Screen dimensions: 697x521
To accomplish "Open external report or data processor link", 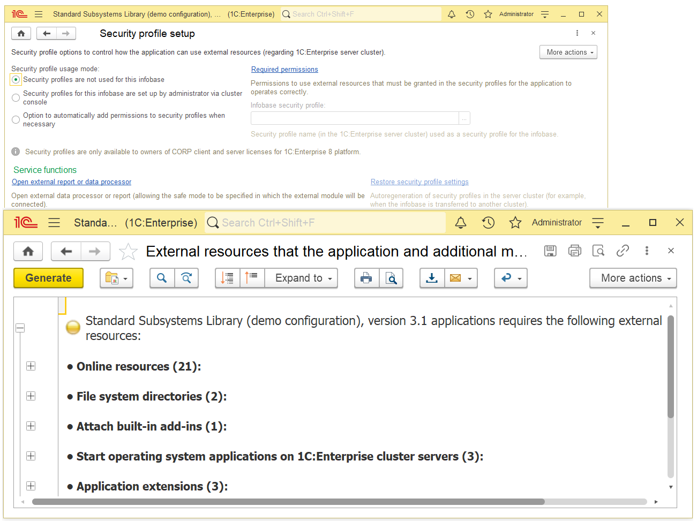I will (72, 182).
